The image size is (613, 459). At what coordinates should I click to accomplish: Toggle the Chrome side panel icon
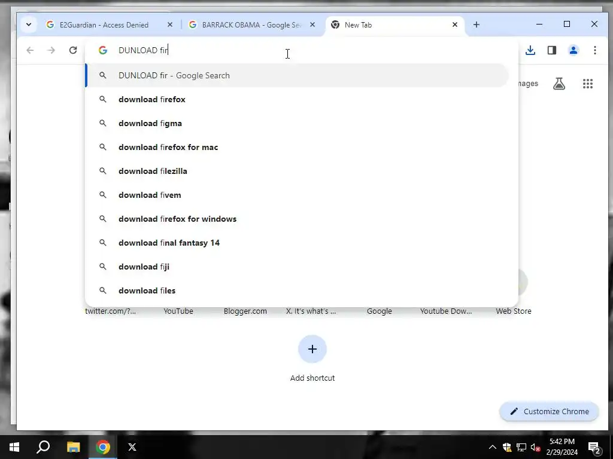point(551,50)
